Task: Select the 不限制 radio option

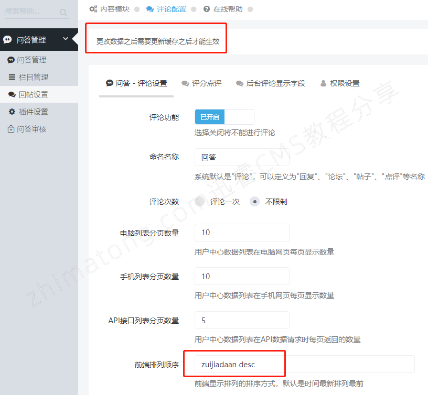Action: 254,202
